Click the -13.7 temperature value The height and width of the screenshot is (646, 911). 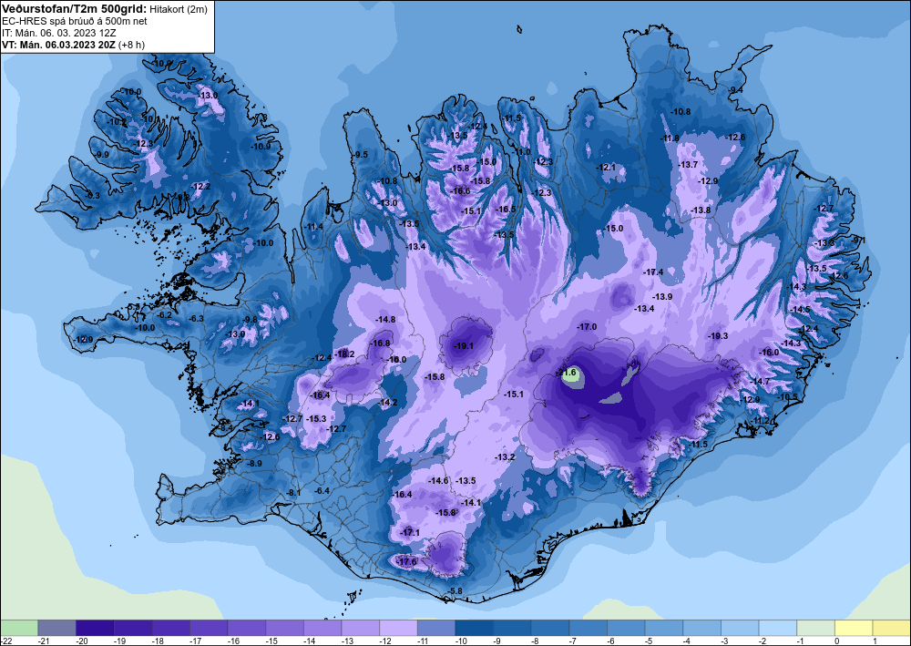click(x=688, y=165)
